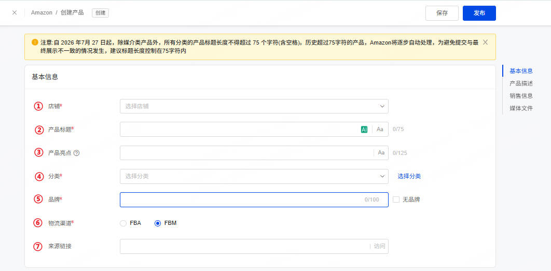
Task: Click the 0/75 character counter
Action: 398,129
